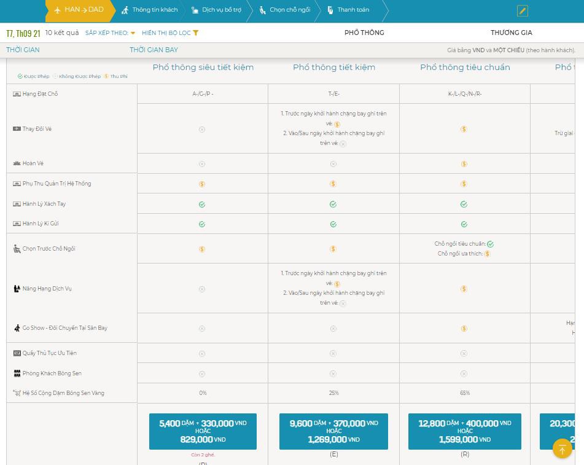Open the Thanh toán payment step
584x465 pixels.
point(349,10)
